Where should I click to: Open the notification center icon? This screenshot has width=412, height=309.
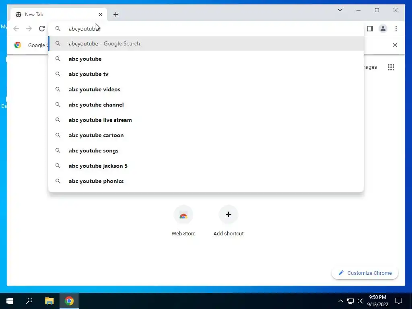tap(399, 301)
